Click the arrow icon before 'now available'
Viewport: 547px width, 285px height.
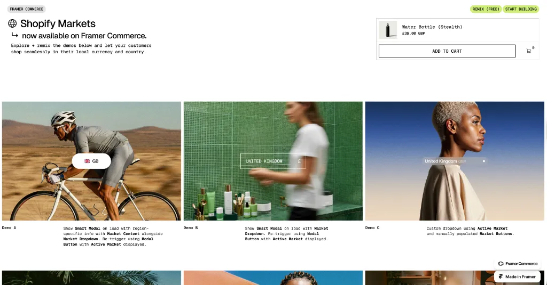click(x=14, y=35)
